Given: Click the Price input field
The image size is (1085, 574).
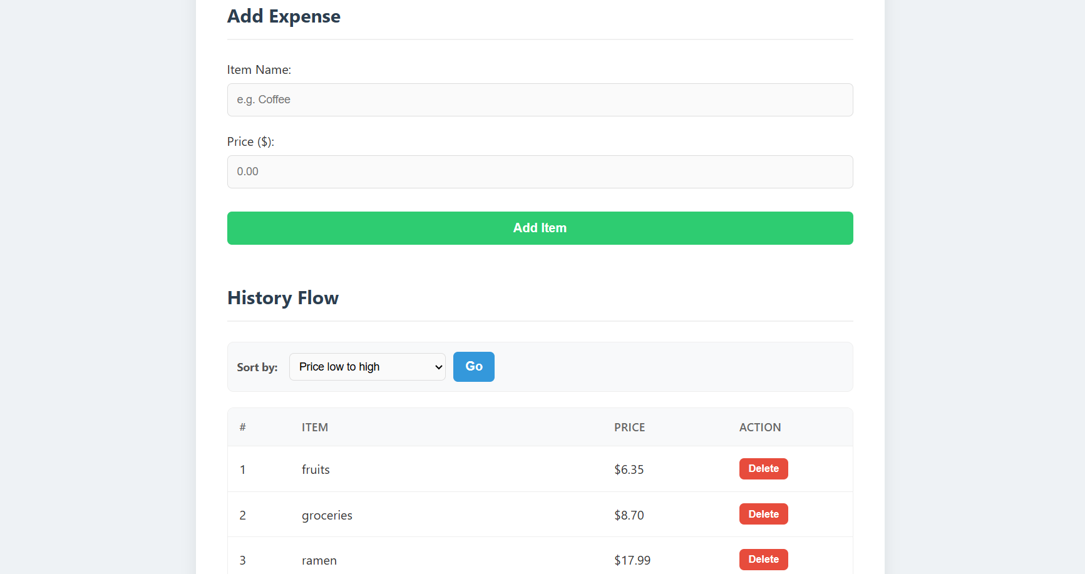Looking at the screenshot, I should pos(540,172).
